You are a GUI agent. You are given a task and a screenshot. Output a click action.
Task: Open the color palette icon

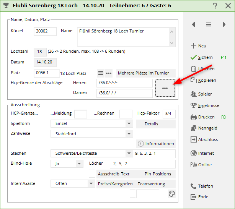172,194
